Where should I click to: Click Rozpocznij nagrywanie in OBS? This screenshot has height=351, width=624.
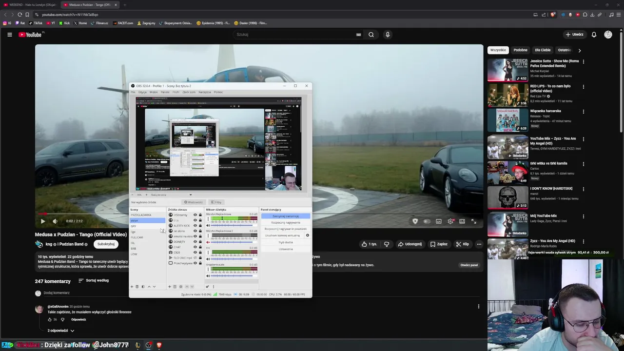(x=286, y=222)
